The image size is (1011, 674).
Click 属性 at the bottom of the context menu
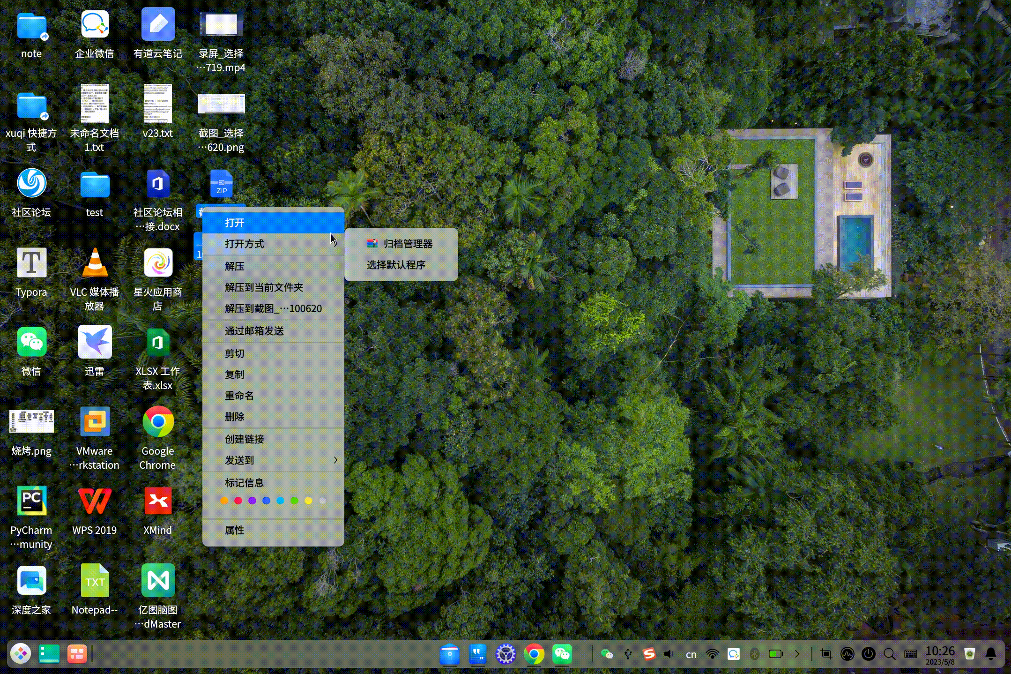tap(234, 530)
